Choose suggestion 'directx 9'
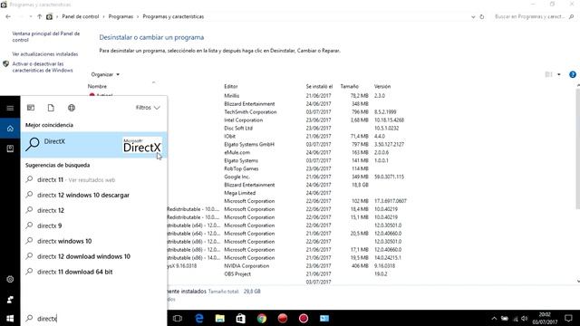 click(94, 225)
